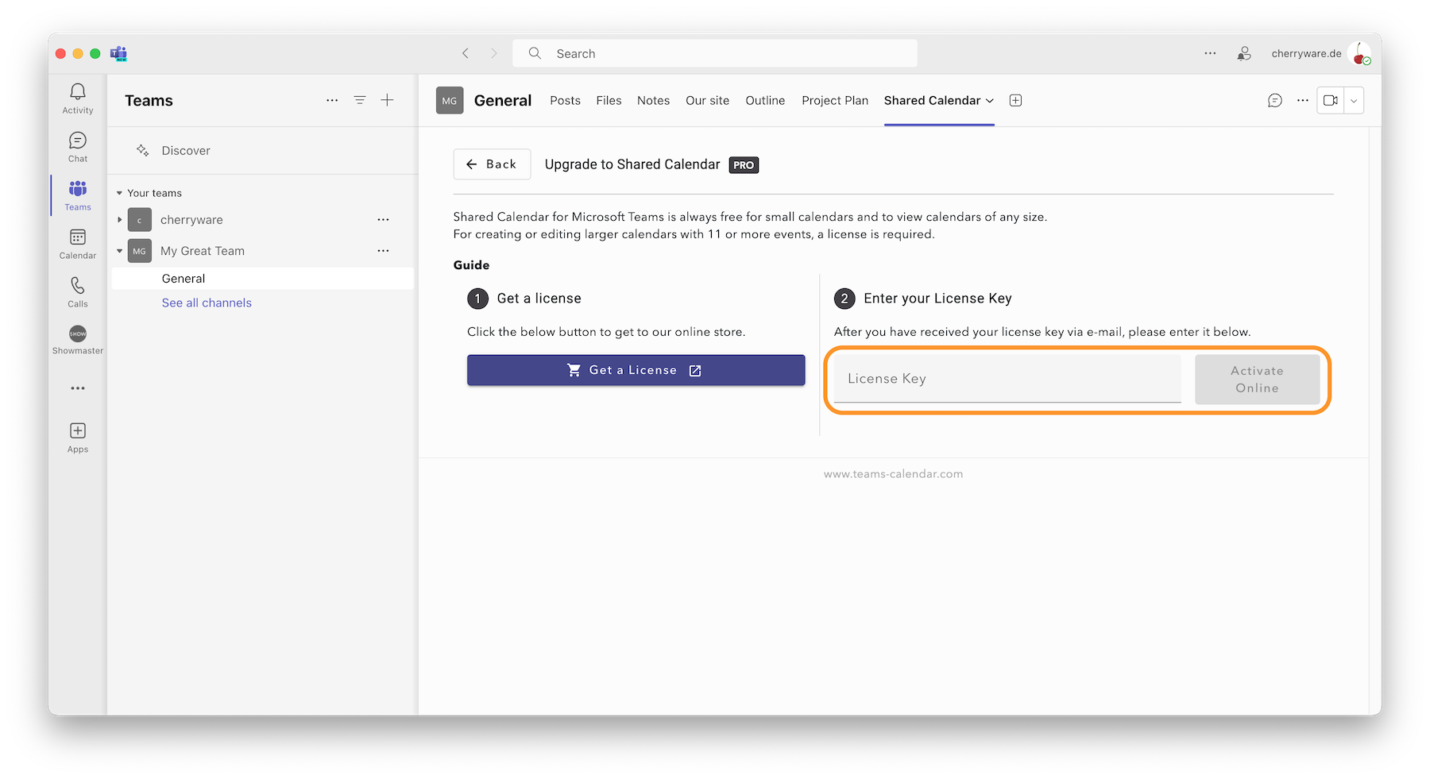Image resolution: width=1430 pixels, height=779 pixels.
Task: Click the filter teams icon
Action: (x=360, y=100)
